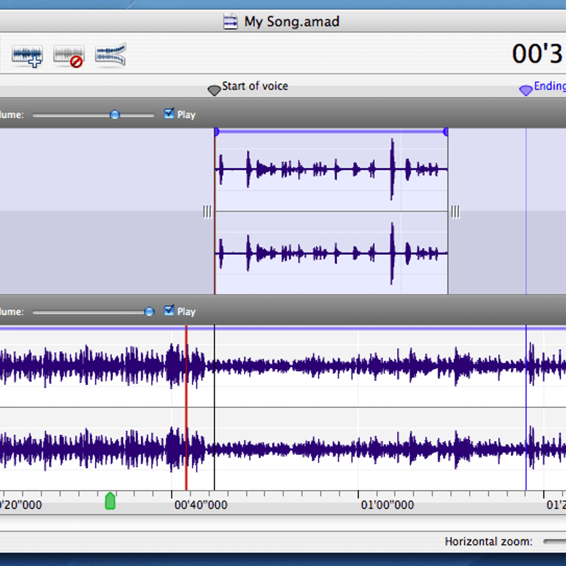The height and width of the screenshot is (566, 566).
Task: Click the top track's volume slider knob
Action: click(115, 115)
